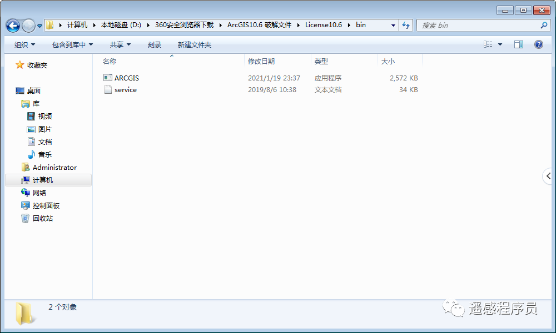Click date 2019/8/6 10:38
Viewport: 556px width, 333px height.
tap(272, 90)
